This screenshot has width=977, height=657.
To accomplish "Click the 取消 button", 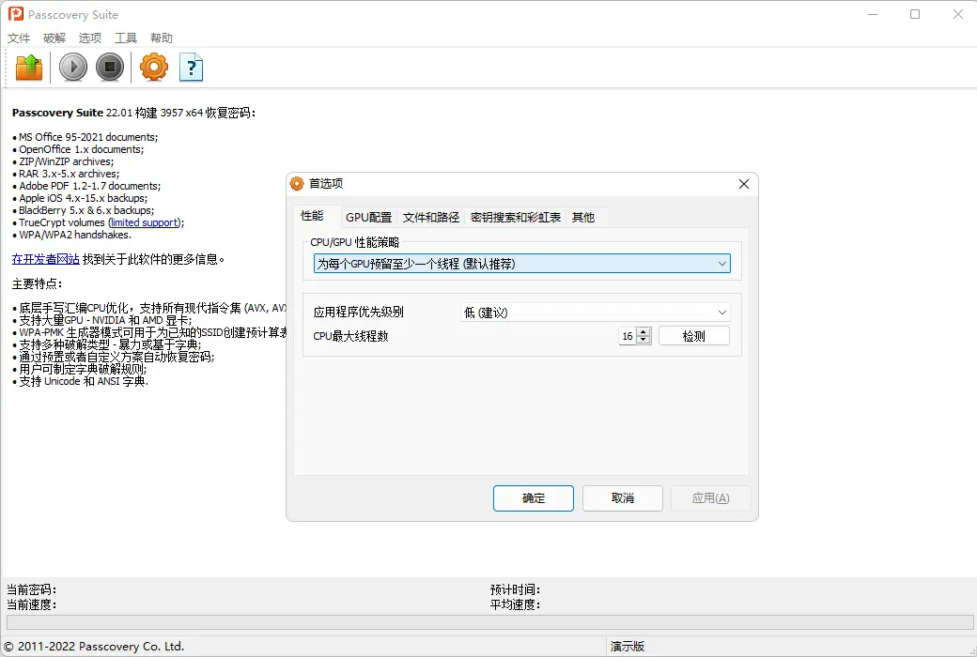I will coord(623,498).
